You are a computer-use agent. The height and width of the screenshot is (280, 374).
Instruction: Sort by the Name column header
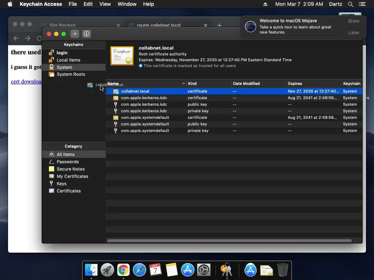point(146,83)
